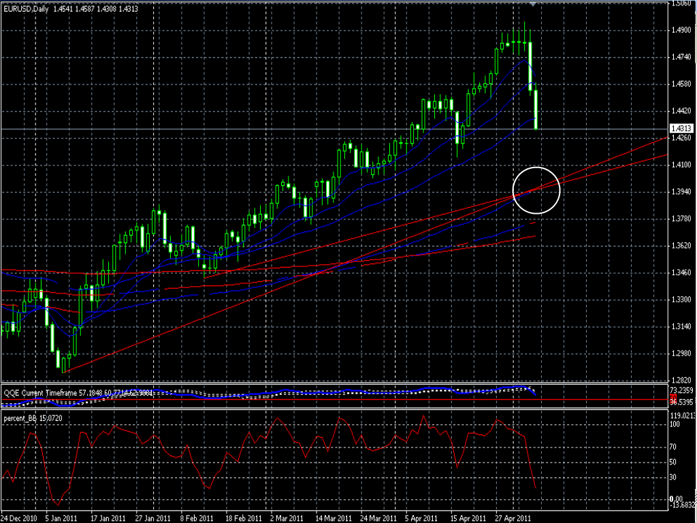The image size is (697, 523).
Task: Click the 1.3300 price scale label
Action: pos(681,300)
